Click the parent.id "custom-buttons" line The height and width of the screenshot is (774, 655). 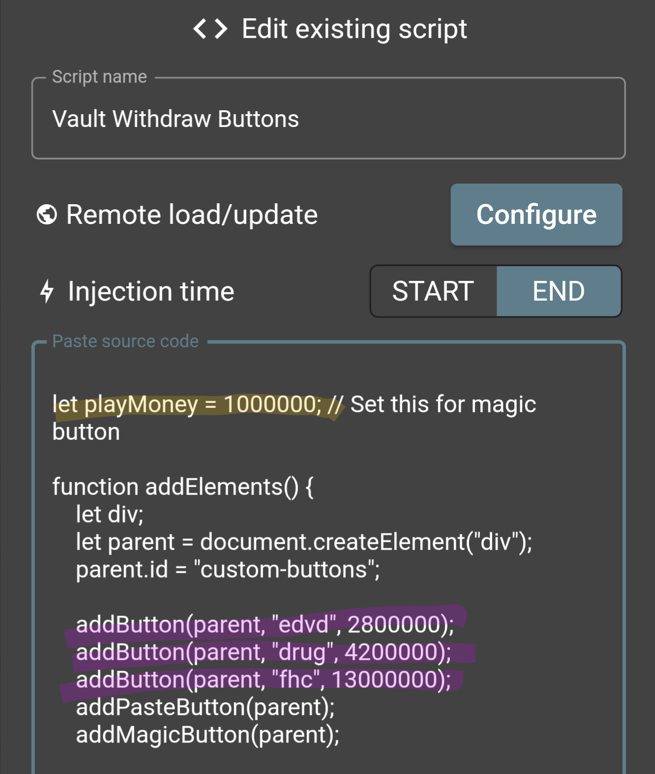point(227,569)
